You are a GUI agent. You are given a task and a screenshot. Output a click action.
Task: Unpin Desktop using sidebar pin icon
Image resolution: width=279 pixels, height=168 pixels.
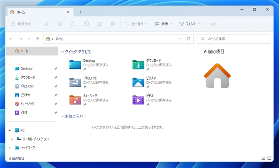(x=56, y=69)
